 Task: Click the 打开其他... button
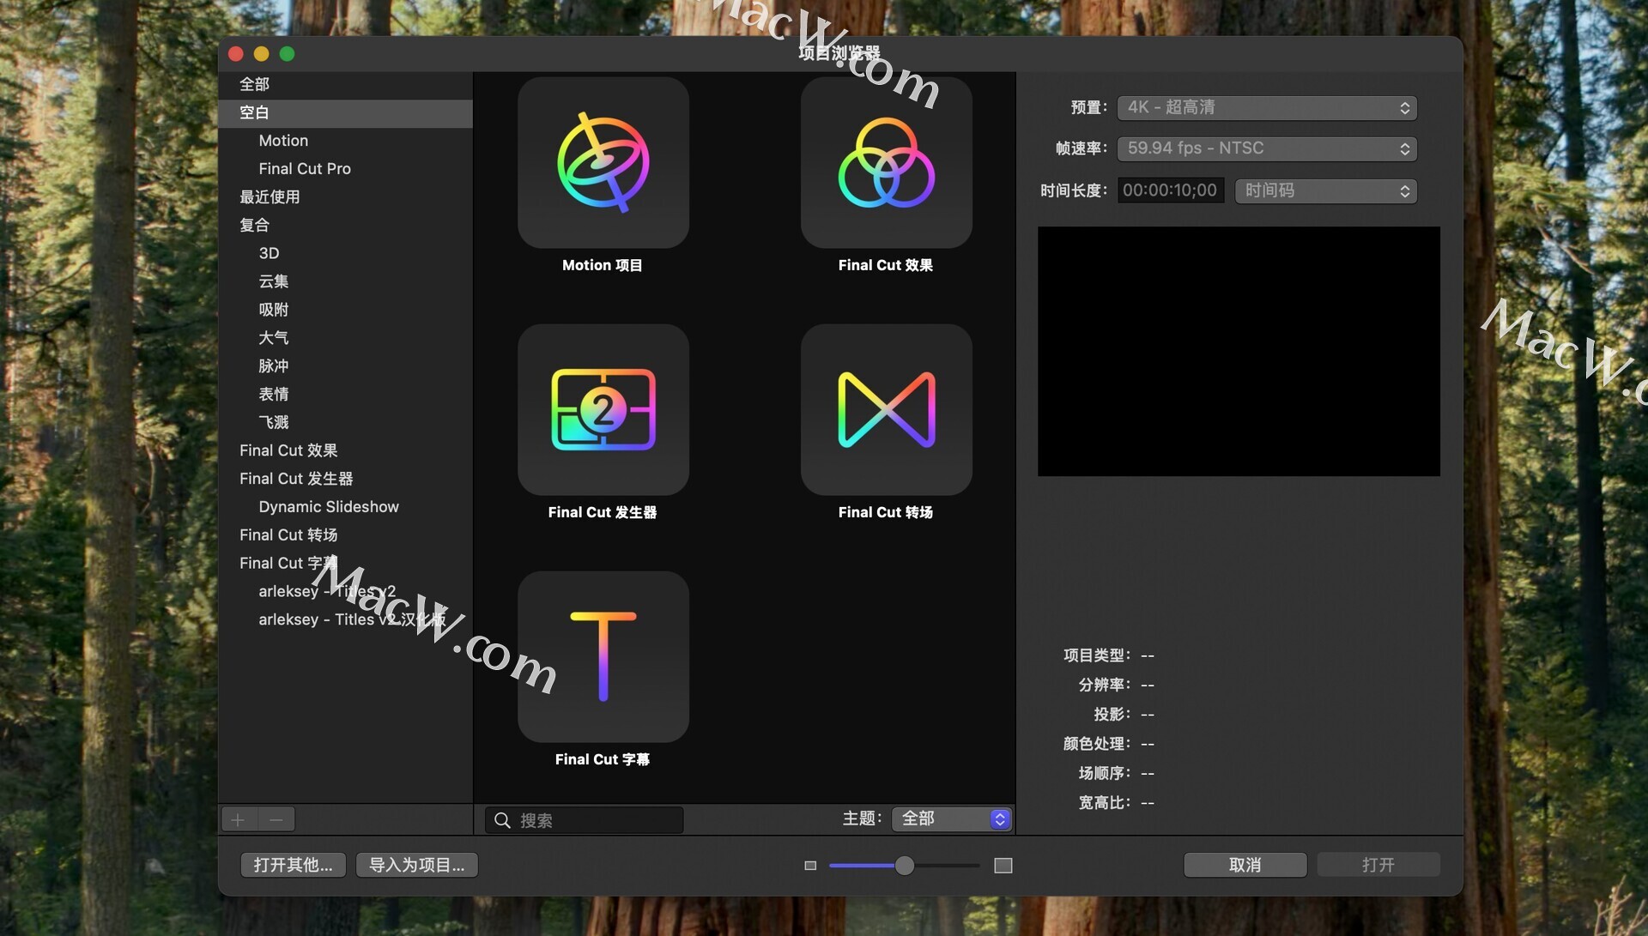pos(293,865)
